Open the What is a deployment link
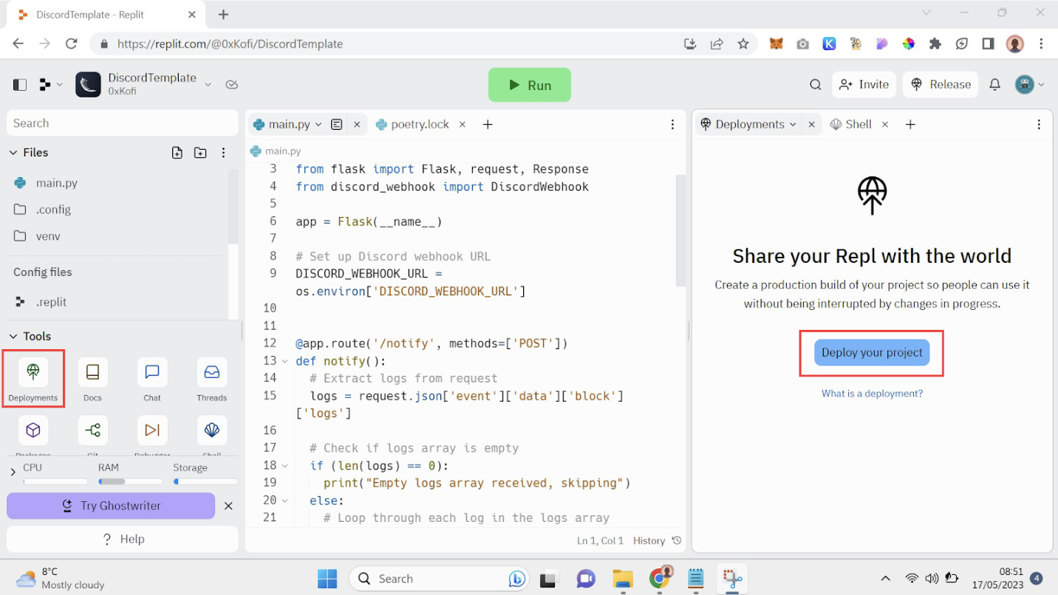 click(x=872, y=393)
